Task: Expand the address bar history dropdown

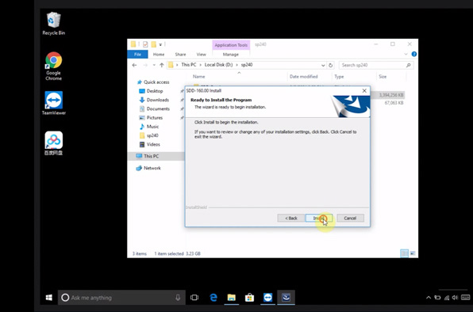Action: tap(323, 65)
